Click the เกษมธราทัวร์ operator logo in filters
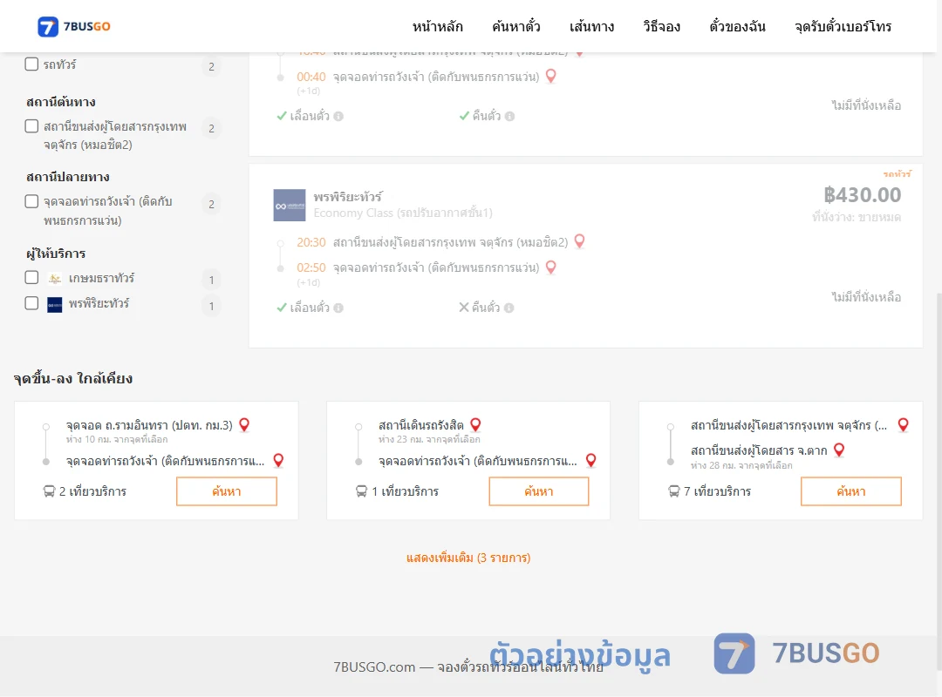 (x=55, y=279)
